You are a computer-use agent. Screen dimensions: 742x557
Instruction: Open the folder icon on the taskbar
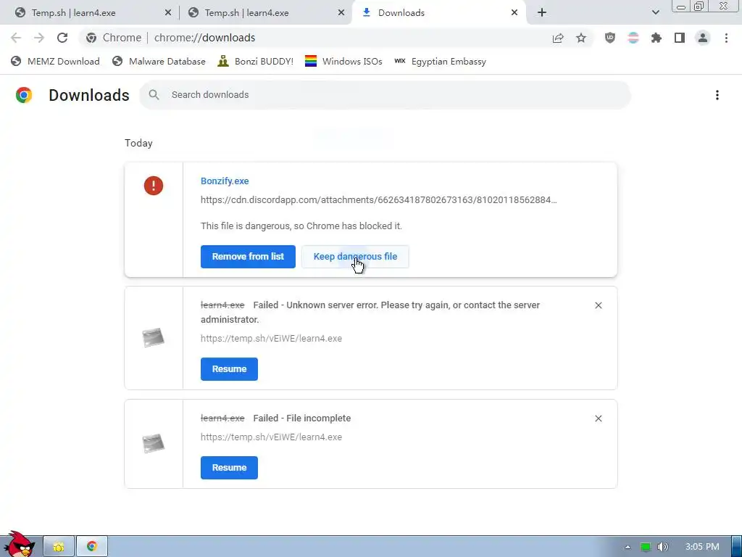tap(59, 547)
